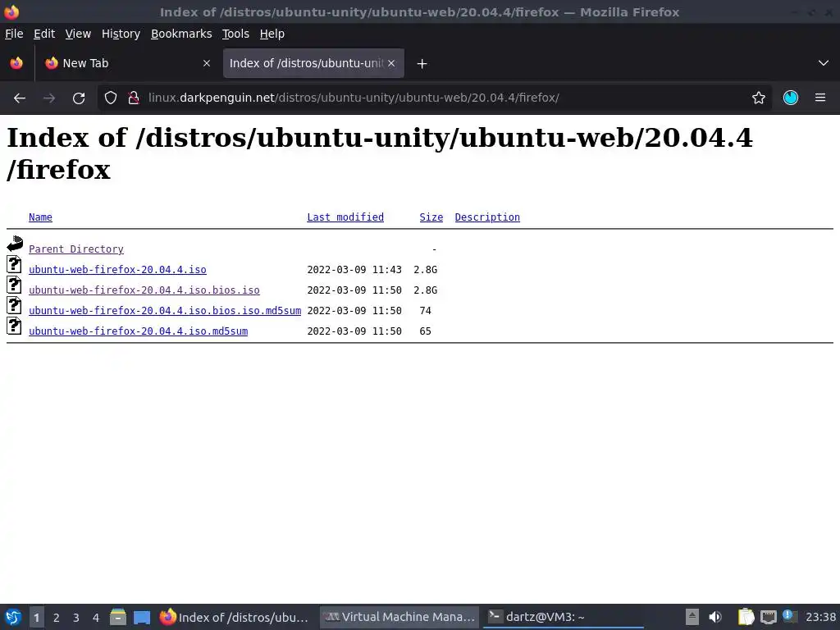
Task: Open ubuntu-web-firefox-20.04.4.iso.md5sum link
Action: [x=138, y=331]
